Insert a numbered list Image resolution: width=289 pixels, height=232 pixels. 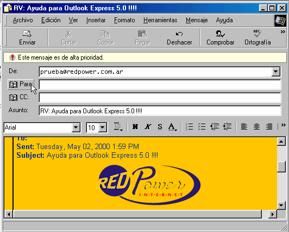pyautogui.click(x=189, y=127)
